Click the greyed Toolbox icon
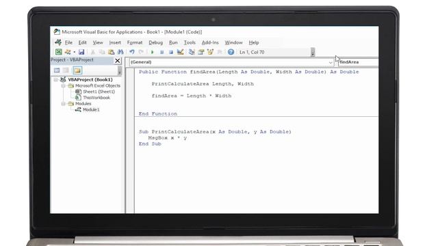The height and width of the screenshot is (246, 438). (x=220, y=52)
